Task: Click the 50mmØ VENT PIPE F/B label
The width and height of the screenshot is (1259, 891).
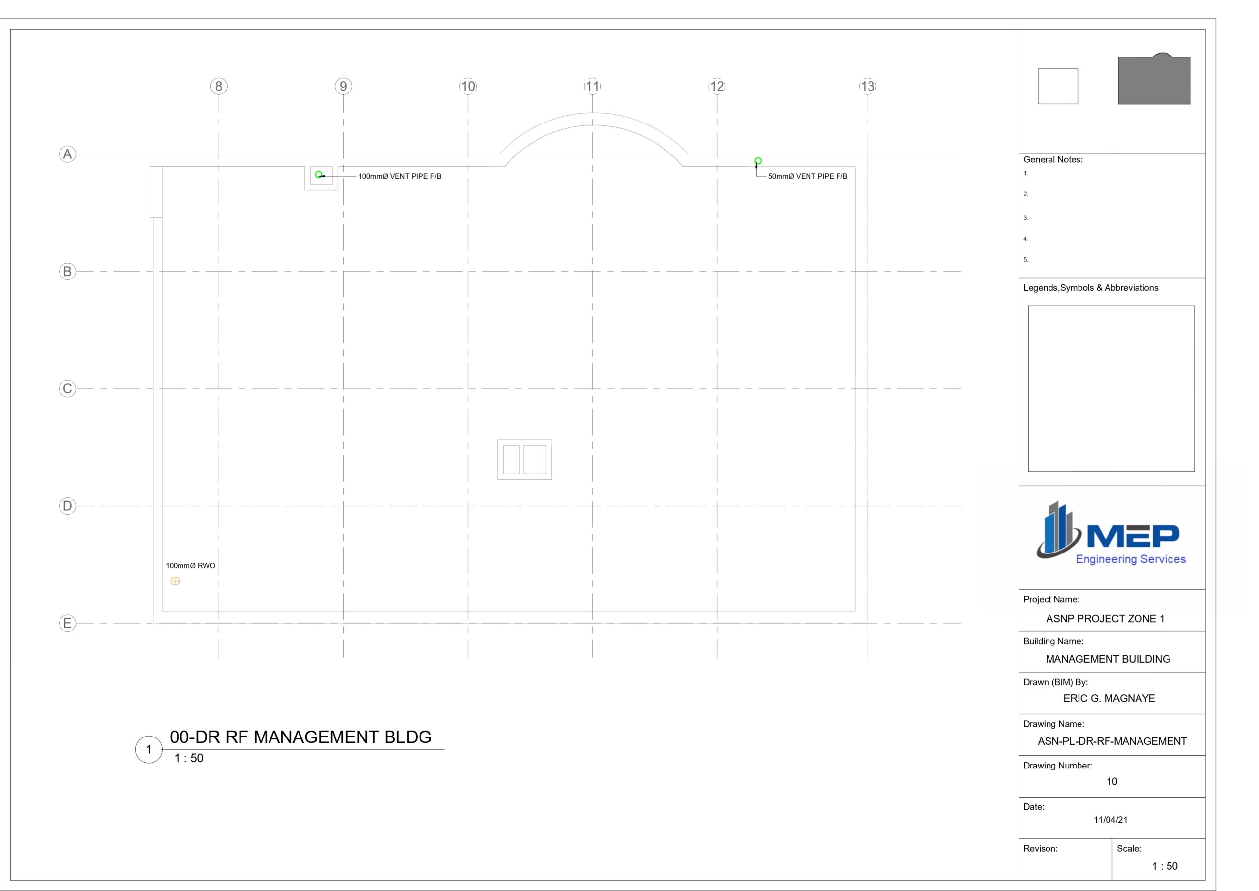Action: pyautogui.click(x=807, y=176)
